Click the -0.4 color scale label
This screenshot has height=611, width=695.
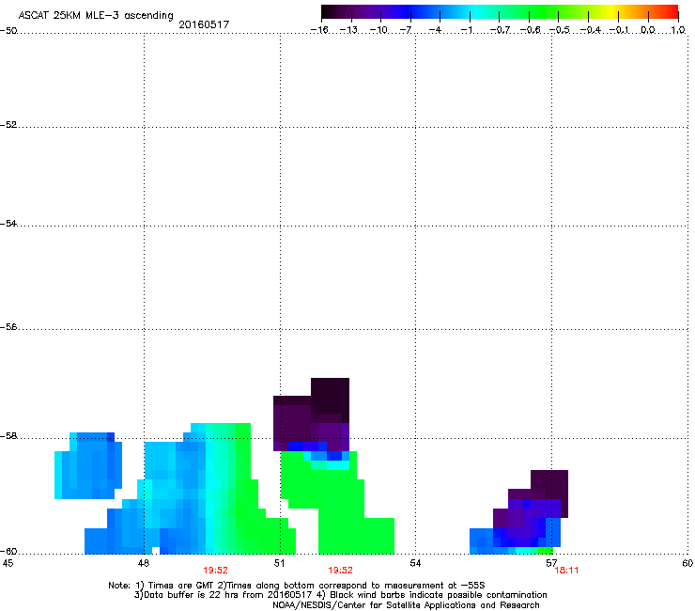[591, 30]
